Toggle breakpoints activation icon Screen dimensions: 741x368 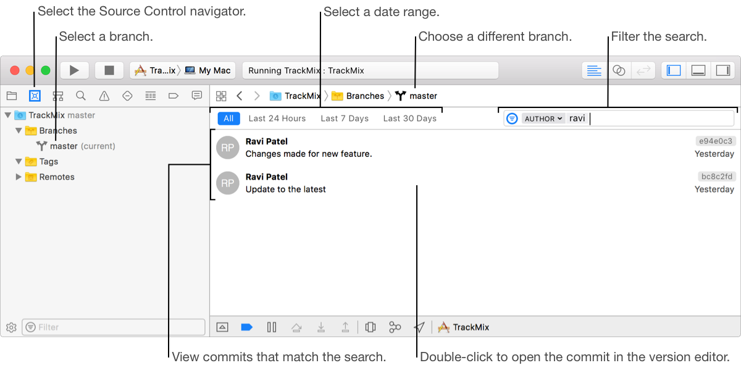pyautogui.click(x=246, y=327)
